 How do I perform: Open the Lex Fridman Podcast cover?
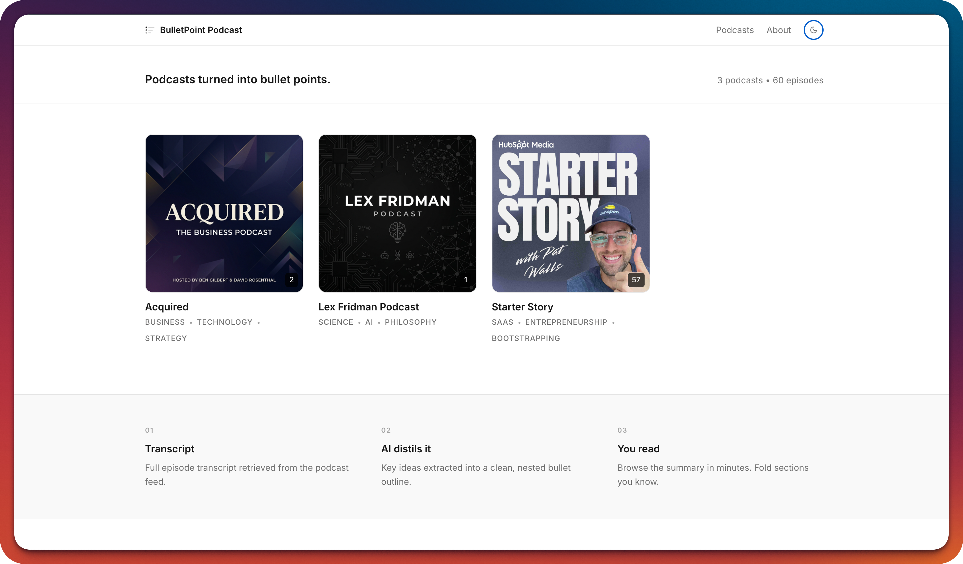coord(397,213)
